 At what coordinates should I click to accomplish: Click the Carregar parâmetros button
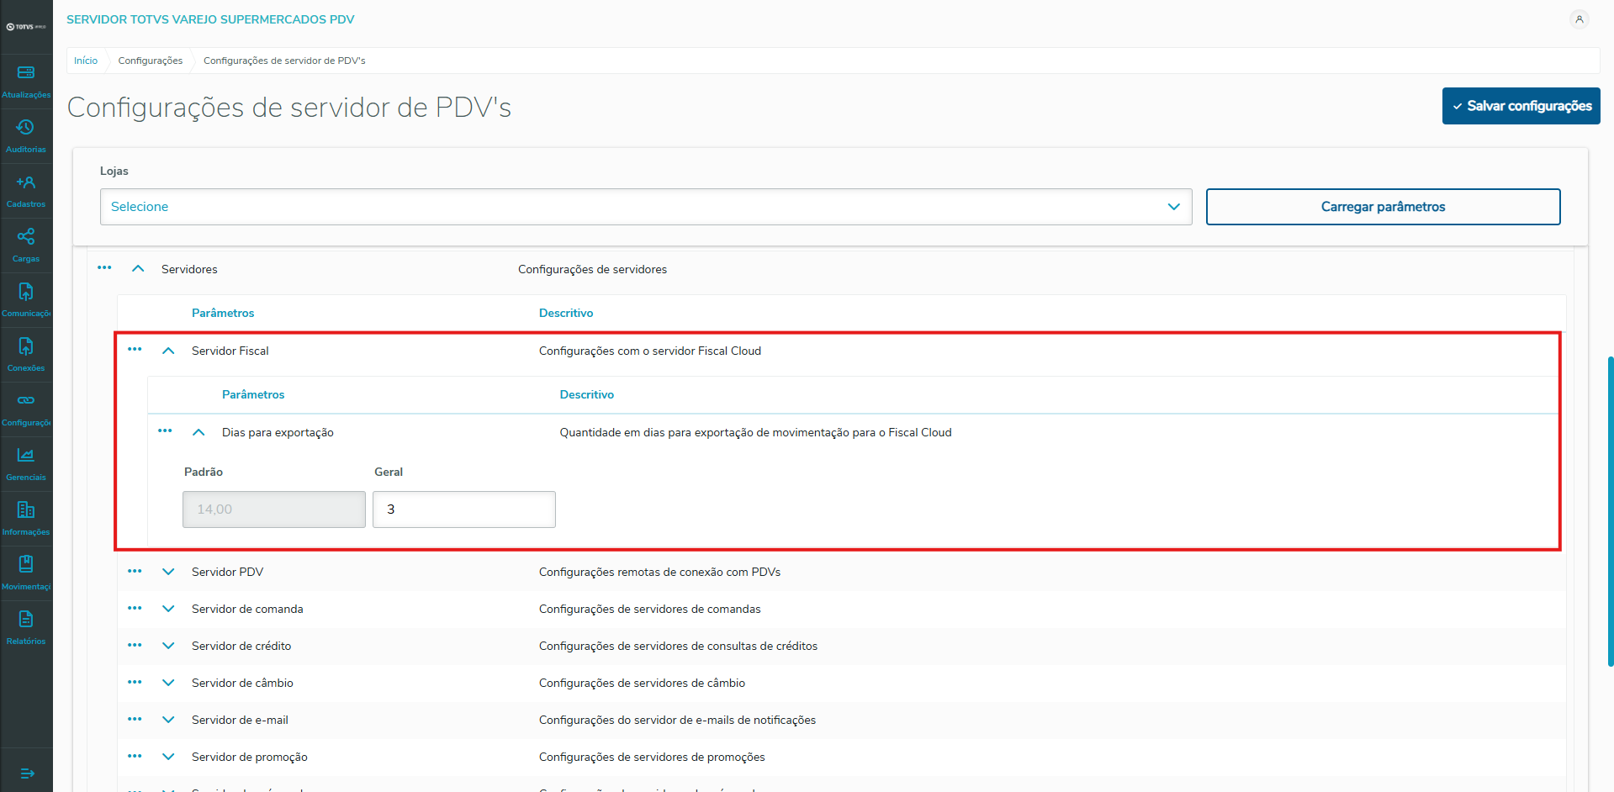(x=1383, y=207)
